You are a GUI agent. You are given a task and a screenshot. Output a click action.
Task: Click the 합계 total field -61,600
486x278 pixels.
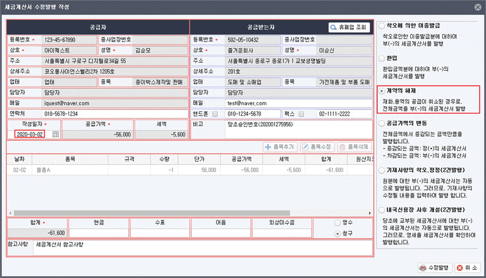37,233
